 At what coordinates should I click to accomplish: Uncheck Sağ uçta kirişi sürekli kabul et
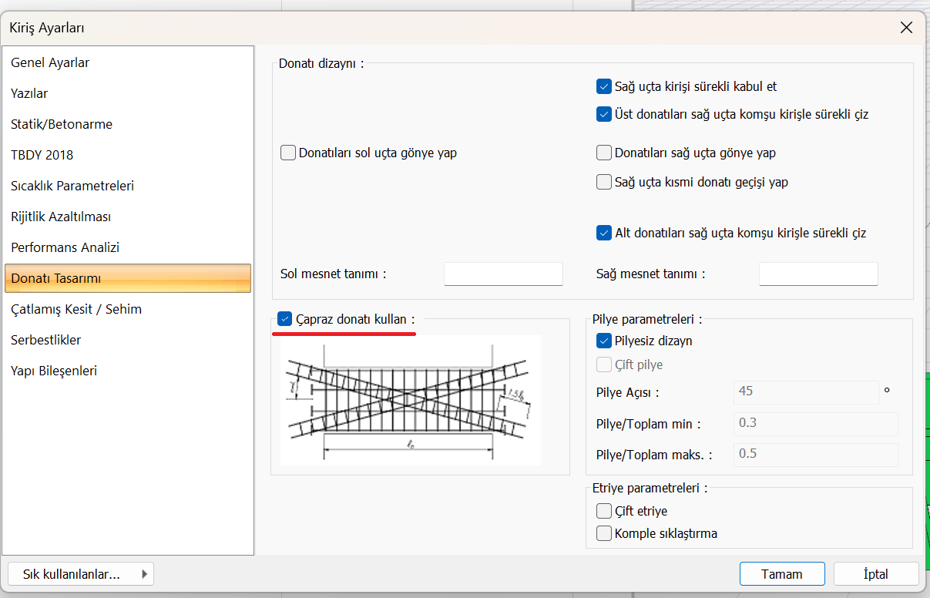[604, 86]
